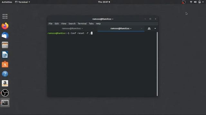Open the Terminal menu

[82, 24]
